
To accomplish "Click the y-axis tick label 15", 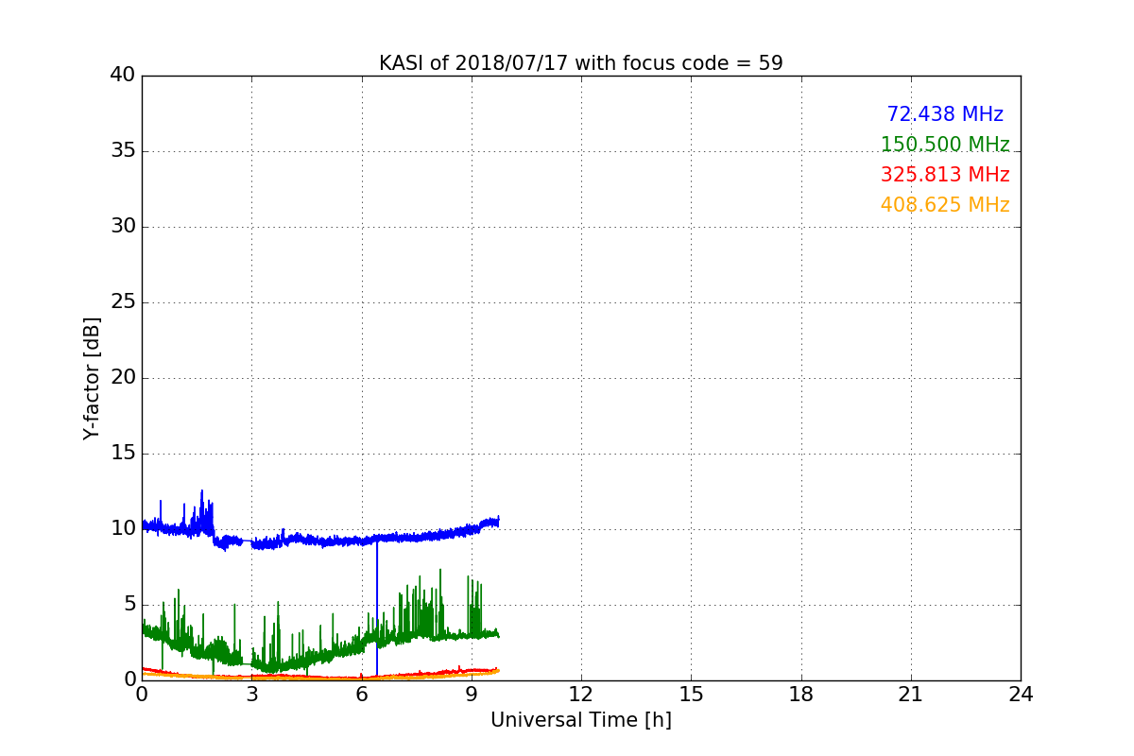I will point(123,453).
